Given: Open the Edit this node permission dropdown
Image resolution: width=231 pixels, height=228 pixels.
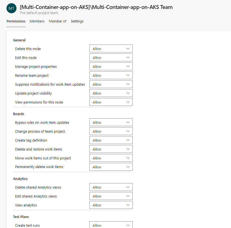Looking at the screenshot, I should [x=111, y=58].
